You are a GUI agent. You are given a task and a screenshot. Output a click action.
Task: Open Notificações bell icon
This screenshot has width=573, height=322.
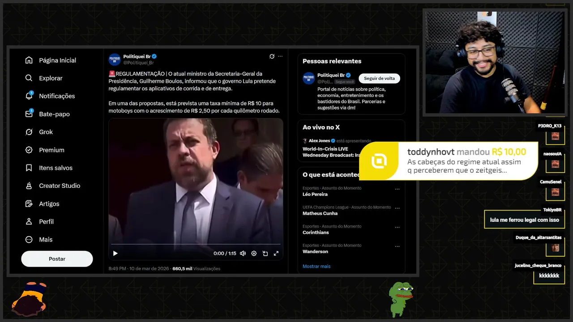(29, 96)
